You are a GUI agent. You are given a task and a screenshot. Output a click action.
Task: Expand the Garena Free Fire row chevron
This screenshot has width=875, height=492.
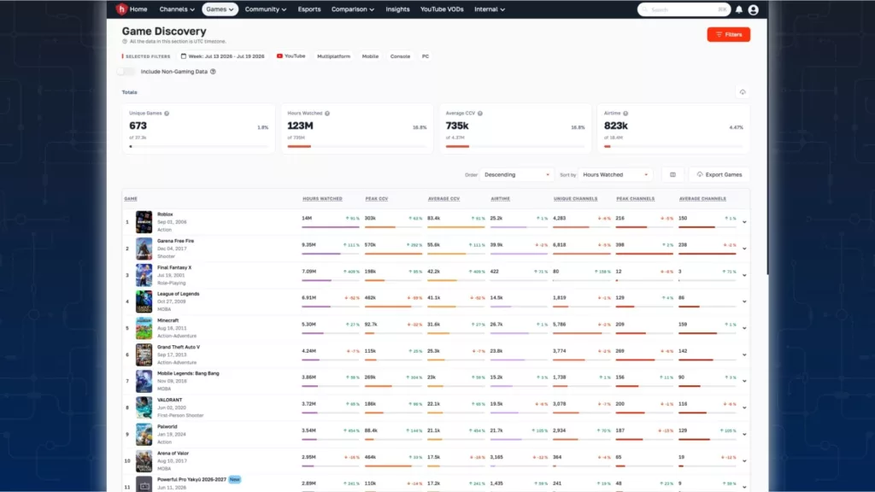point(744,249)
